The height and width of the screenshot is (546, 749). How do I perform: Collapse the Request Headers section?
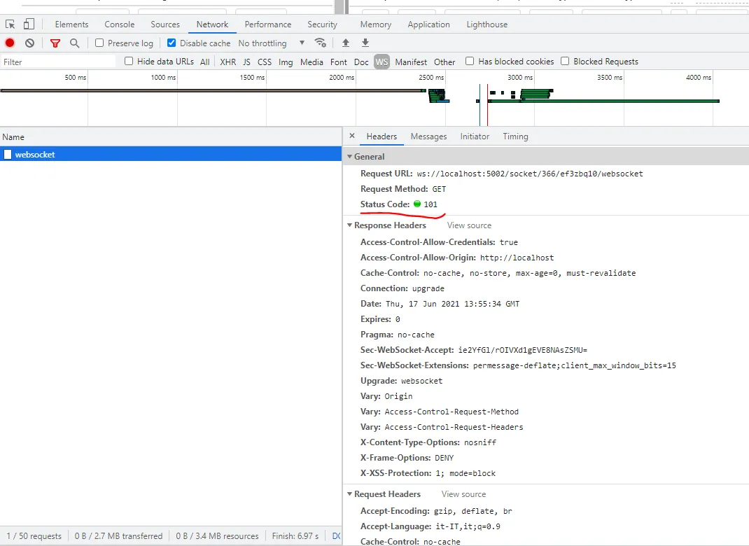350,494
